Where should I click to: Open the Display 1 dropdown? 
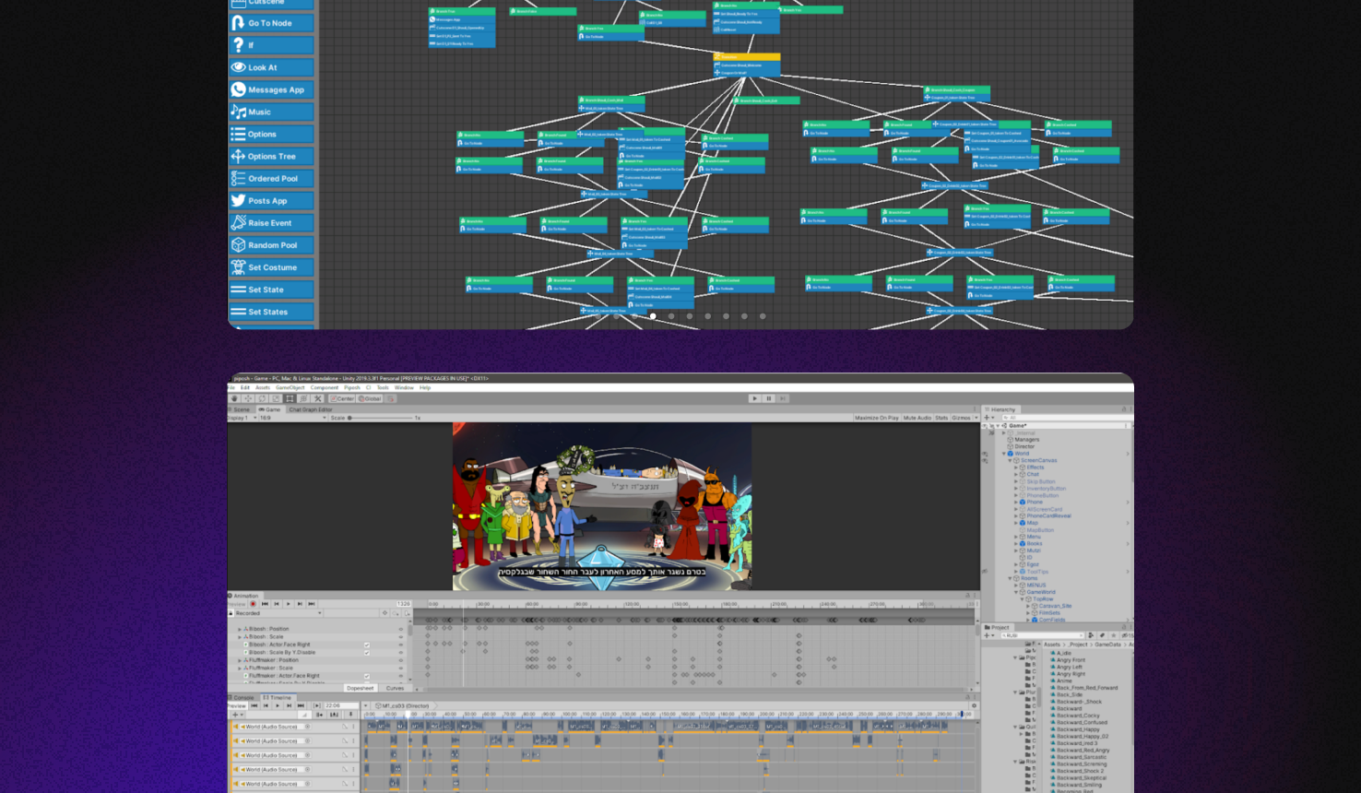pos(242,418)
